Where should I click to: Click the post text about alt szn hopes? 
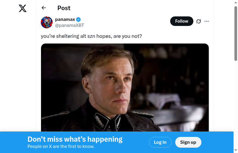(91, 36)
